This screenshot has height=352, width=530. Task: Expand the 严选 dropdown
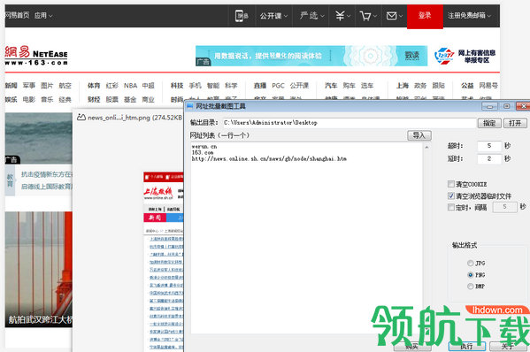point(312,16)
